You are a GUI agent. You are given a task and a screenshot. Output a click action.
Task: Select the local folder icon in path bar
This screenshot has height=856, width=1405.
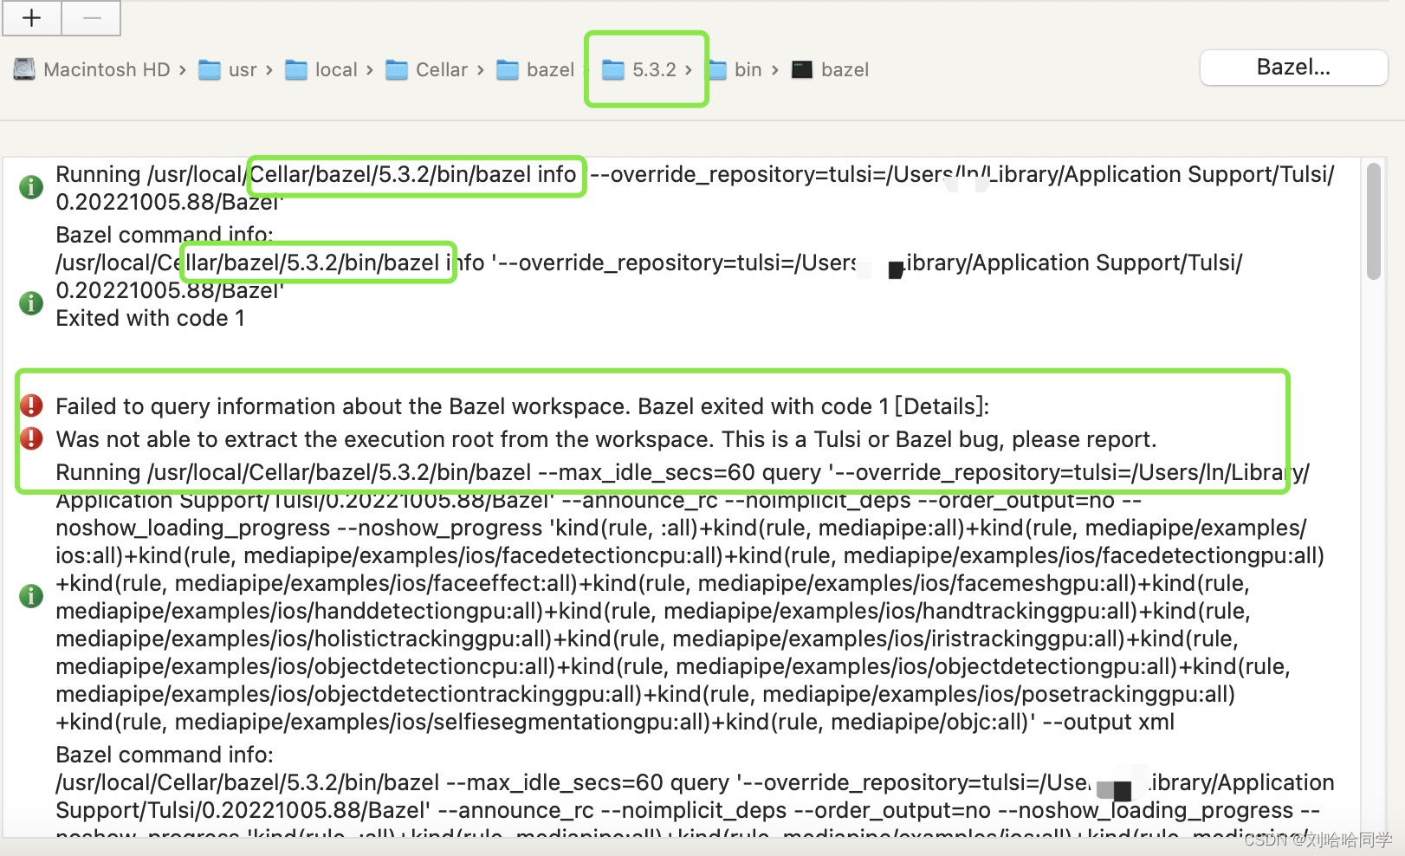296,69
